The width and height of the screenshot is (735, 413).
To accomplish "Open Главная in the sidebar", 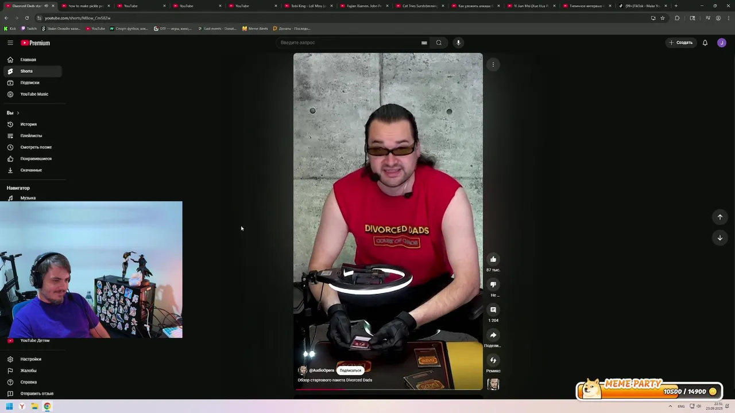I will (32, 60).
